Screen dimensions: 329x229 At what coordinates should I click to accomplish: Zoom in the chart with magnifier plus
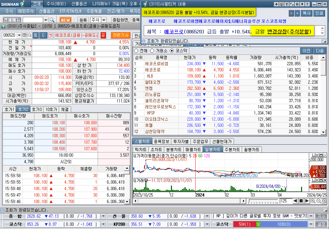point(313,201)
